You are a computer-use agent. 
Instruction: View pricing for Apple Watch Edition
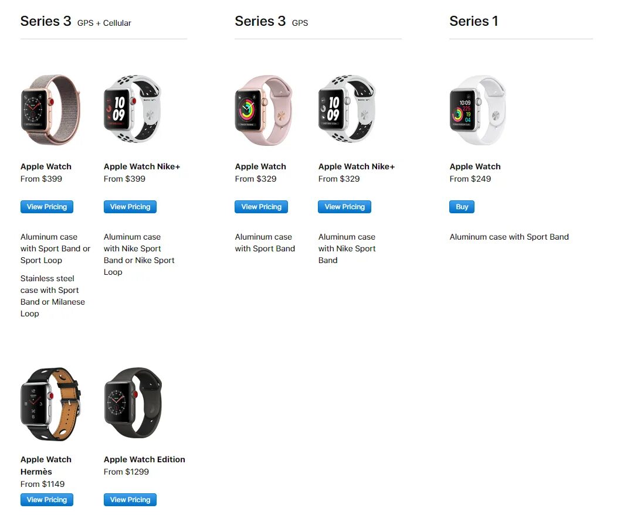pos(130,500)
